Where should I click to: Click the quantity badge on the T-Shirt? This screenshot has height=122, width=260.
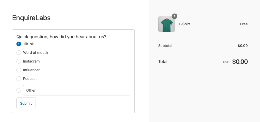pos(175,16)
